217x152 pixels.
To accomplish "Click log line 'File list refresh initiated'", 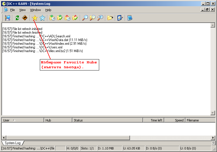I will (22, 29).
